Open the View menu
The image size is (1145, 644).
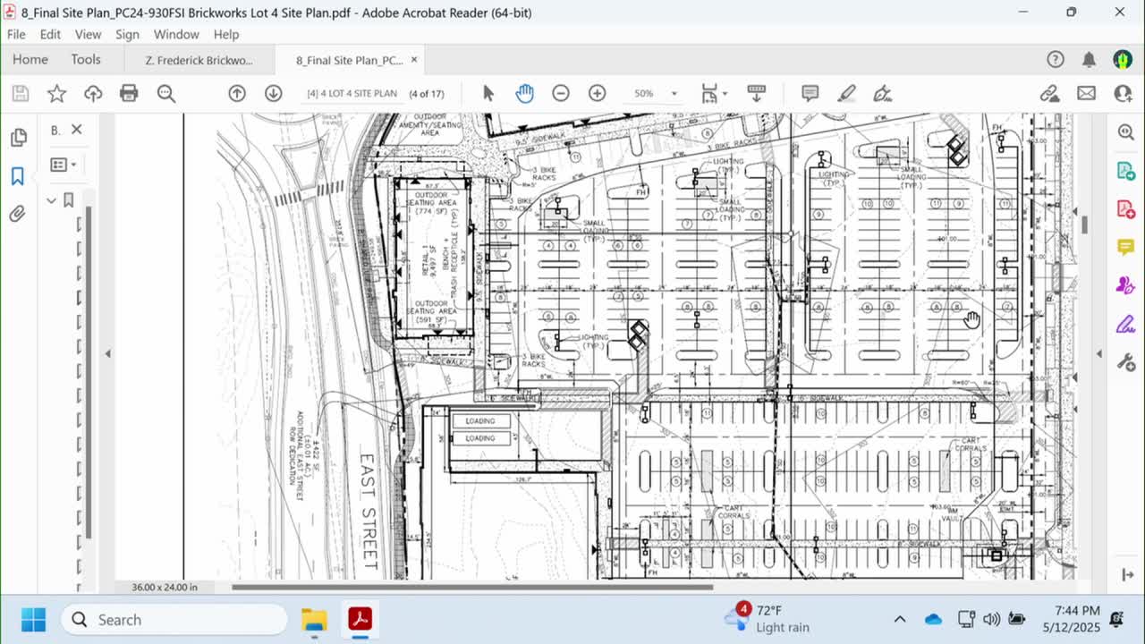coord(88,34)
